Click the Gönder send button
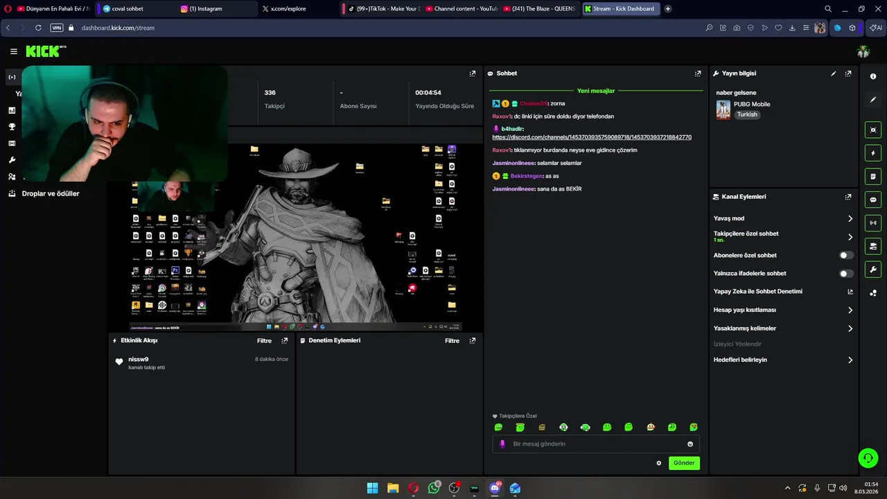Image resolution: width=887 pixels, height=499 pixels. (x=684, y=463)
